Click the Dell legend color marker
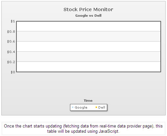The height and width of the screenshot is (136, 167). [96, 107]
